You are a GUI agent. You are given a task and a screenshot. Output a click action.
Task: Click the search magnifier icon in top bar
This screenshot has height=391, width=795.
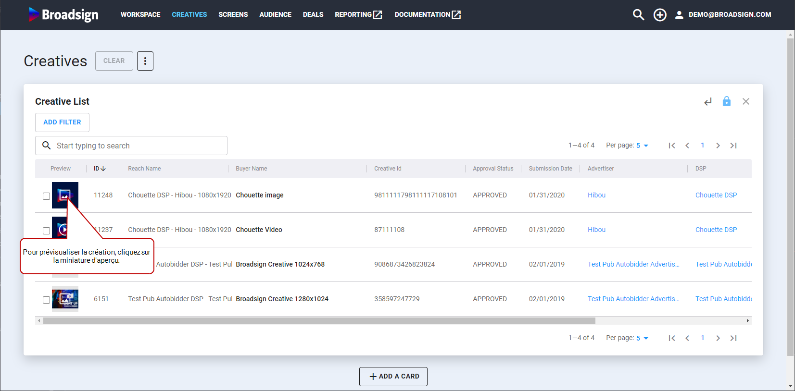(x=638, y=15)
